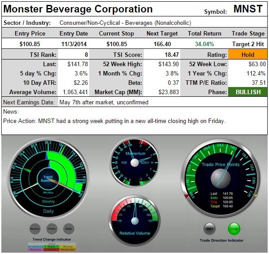Viewport: 269px width, 254px height.
Task: Click the Weekly ring label in trend gauge
Action: click(48, 201)
